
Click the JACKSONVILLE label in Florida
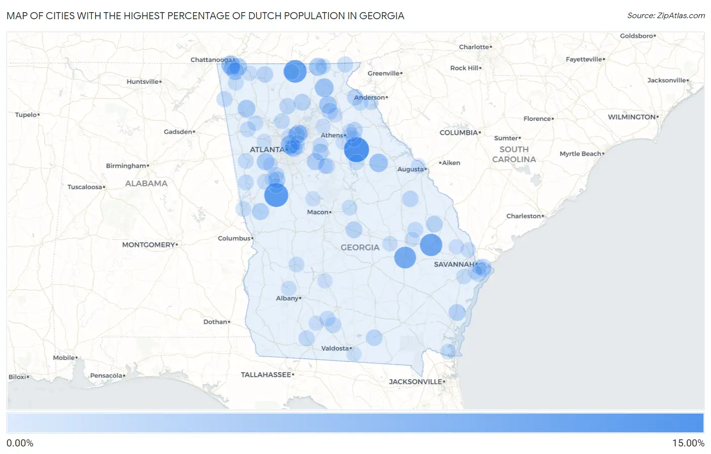(x=416, y=382)
